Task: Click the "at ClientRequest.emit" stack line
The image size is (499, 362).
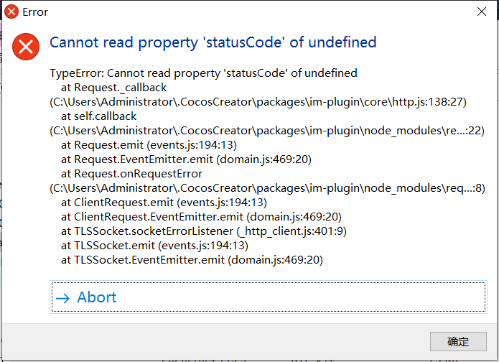Action: 164,203
